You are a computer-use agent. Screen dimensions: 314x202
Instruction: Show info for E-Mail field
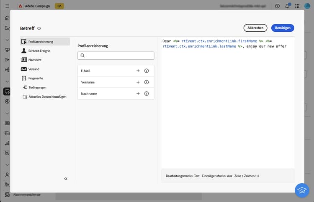(147, 71)
